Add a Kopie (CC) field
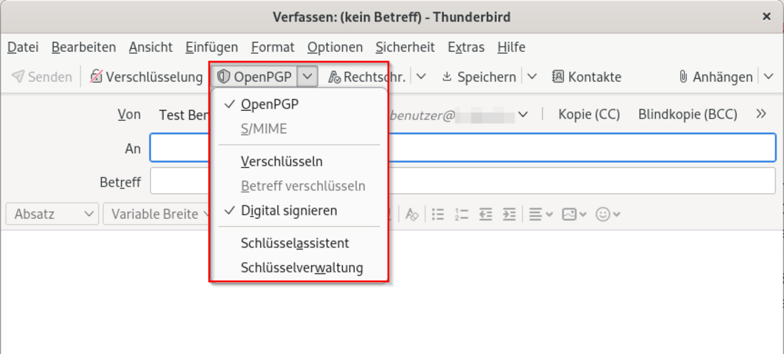The height and width of the screenshot is (354, 784). pos(589,114)
